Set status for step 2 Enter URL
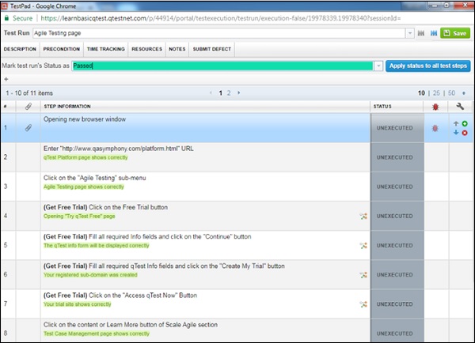The width and height of the screenshot is (475, 343). click(x=397, y=157)
